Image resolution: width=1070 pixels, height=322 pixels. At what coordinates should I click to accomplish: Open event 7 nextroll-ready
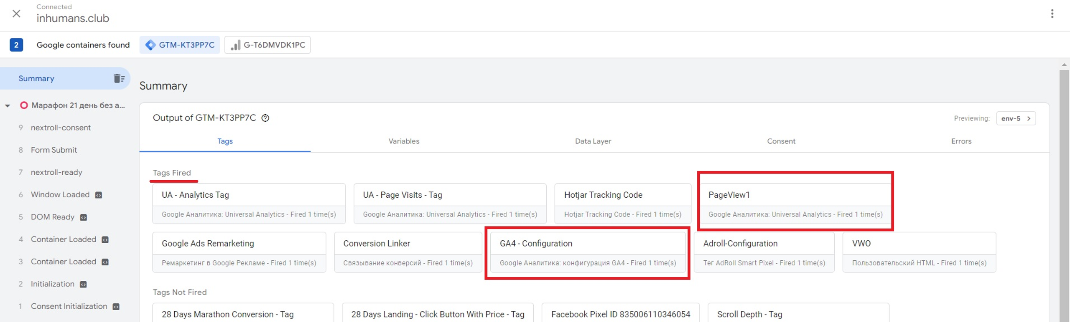(x=56, y=172)
